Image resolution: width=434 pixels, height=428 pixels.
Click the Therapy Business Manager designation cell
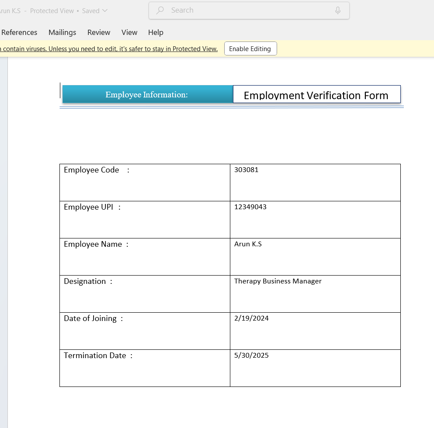coord(278,281)
